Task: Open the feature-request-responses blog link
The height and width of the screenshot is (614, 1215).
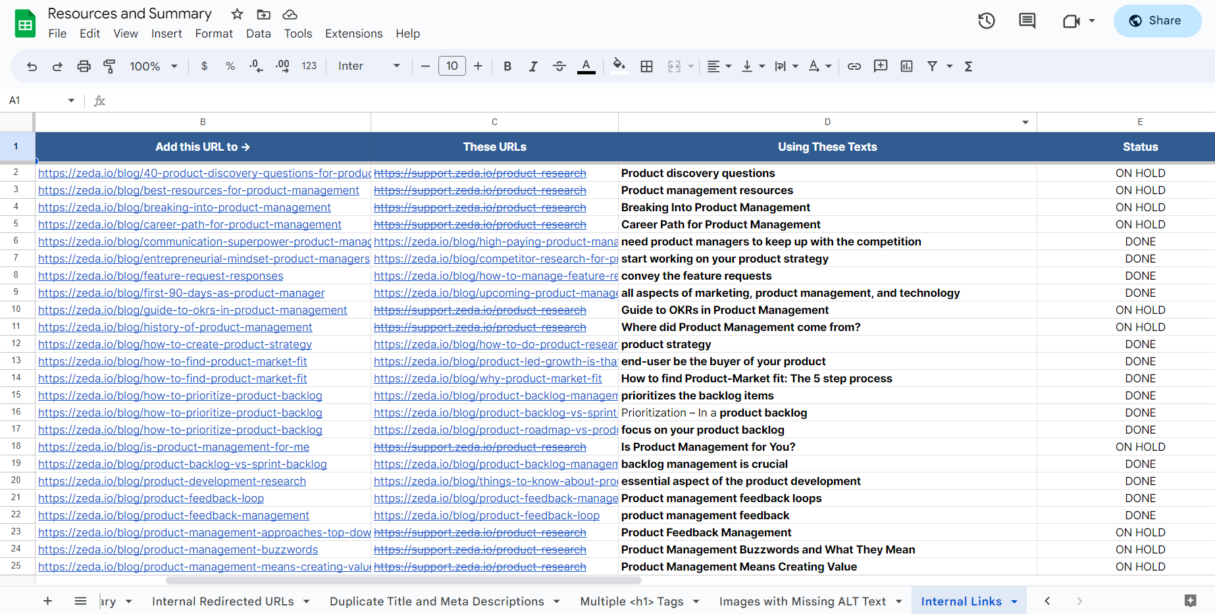Action: (x=161, y=276)
